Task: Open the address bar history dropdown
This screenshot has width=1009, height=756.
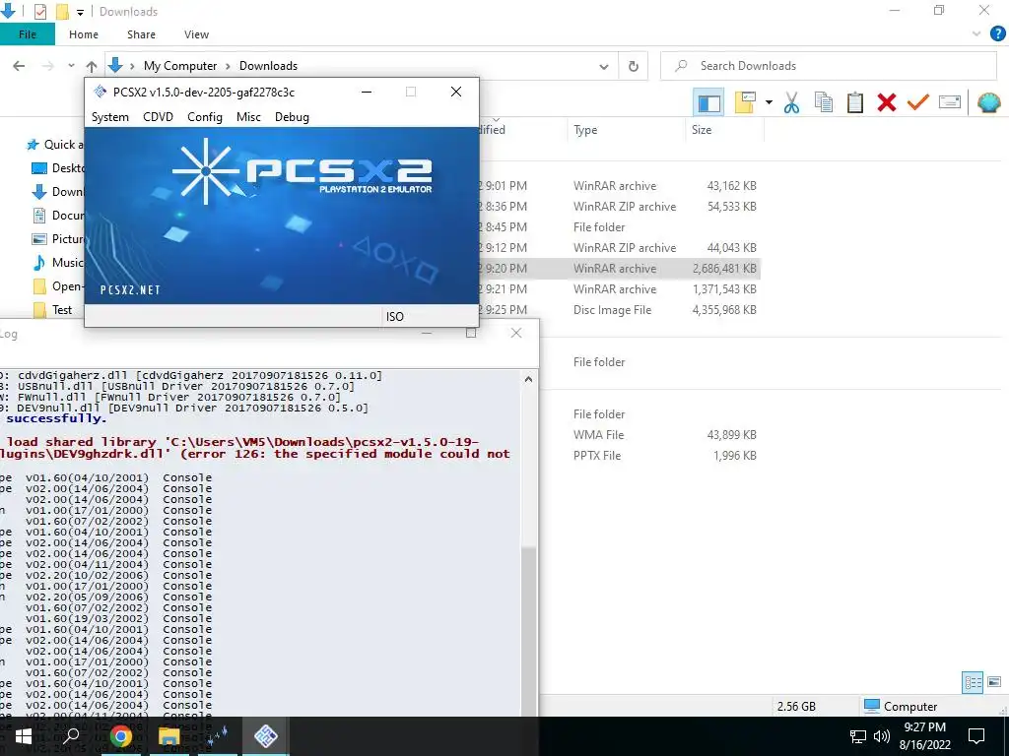Action: (604, 66)
